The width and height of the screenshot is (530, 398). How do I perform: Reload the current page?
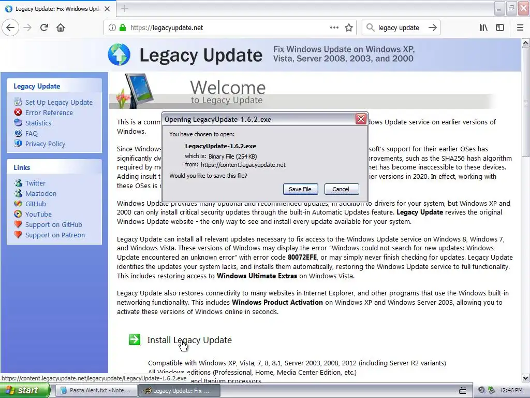(44, 28)
